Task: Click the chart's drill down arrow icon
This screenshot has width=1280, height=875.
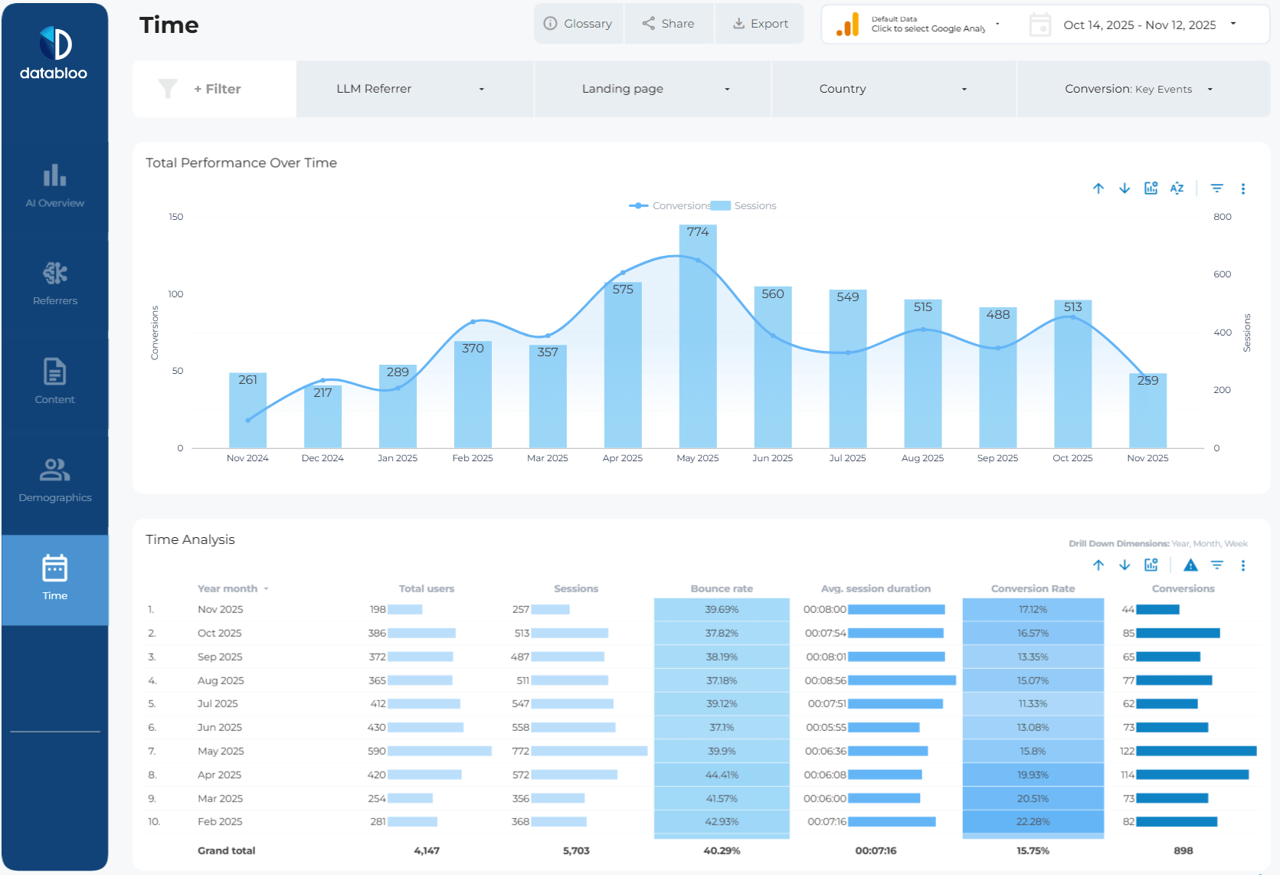Action: 1124,188
